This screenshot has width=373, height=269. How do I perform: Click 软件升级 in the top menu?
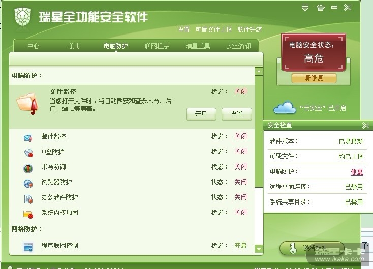tap(250, 30)
